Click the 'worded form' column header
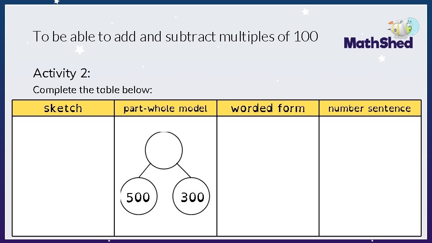The width and height of the screenshot is (432, 243). tap(268, 108)
